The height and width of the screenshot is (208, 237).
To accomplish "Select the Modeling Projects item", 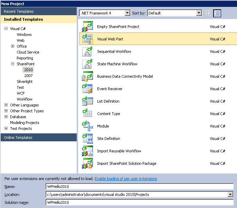I will pyautogui.click(x=25, y=123).
